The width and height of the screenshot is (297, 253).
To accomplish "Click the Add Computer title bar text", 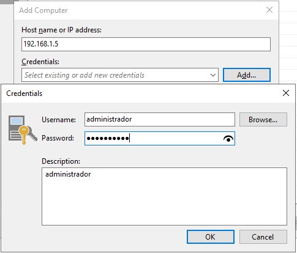I will coord(43,10).
